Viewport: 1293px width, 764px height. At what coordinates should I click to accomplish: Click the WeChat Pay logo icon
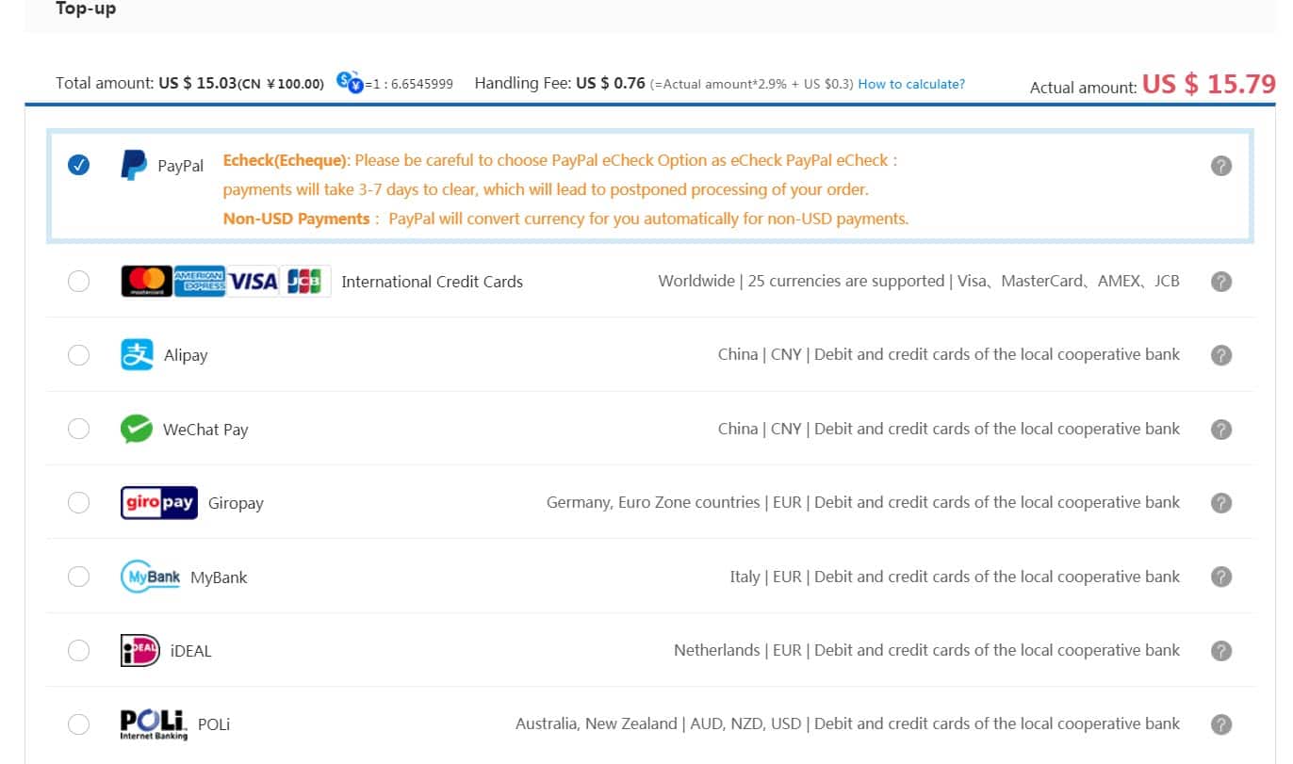(x=137, y=429)
